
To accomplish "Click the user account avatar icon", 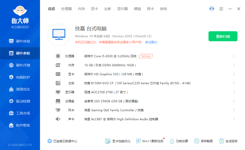I will [x=212, y=9].
